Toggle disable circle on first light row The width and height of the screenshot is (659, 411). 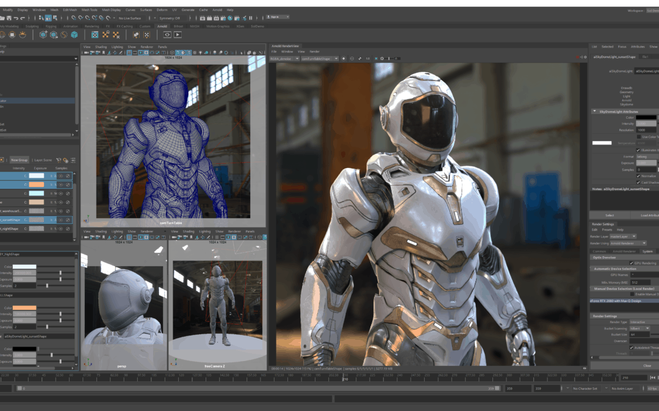coord(68,176)
